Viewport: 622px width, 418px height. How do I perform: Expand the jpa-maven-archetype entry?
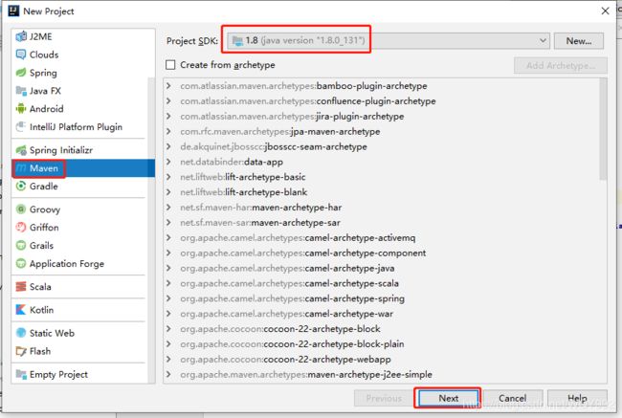(x=168, y=131)
